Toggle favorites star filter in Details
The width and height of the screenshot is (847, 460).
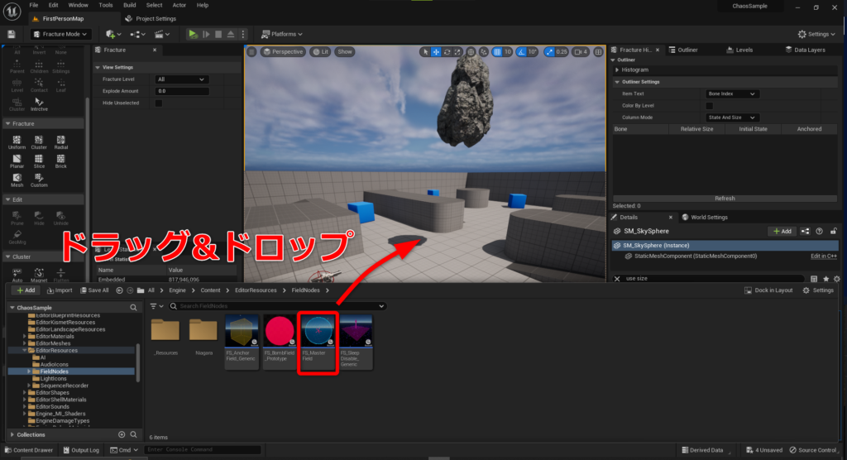click(x=826, y=279)
